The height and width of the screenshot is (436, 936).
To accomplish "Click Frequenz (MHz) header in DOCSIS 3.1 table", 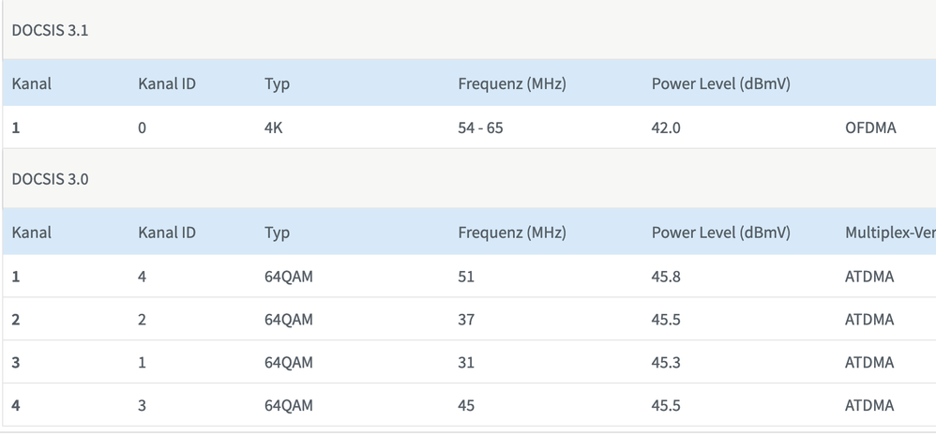I will (511, 83).
